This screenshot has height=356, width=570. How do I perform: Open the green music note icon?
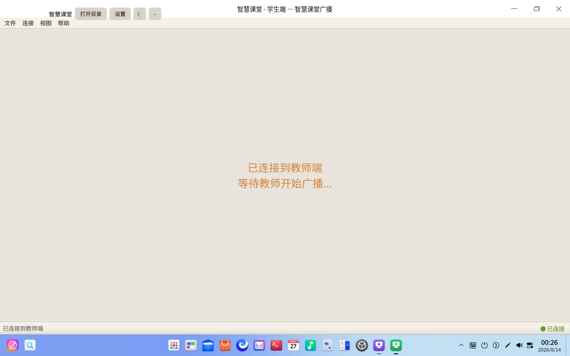pyautogui.click(x=310, y=345)
